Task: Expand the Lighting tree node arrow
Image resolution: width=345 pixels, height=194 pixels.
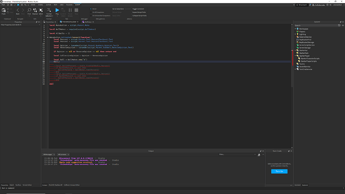Action: pos(295,34)
